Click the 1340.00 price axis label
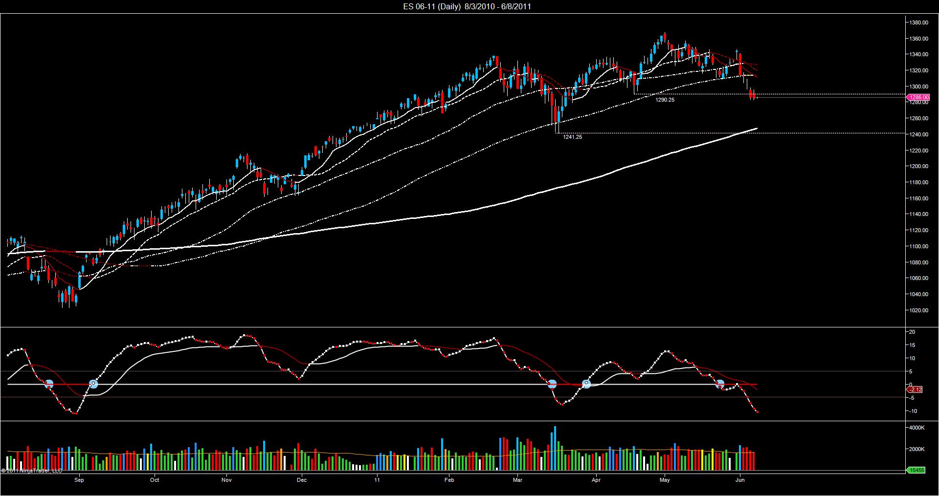This screenshot has height=496, width=939. (919, 54)
